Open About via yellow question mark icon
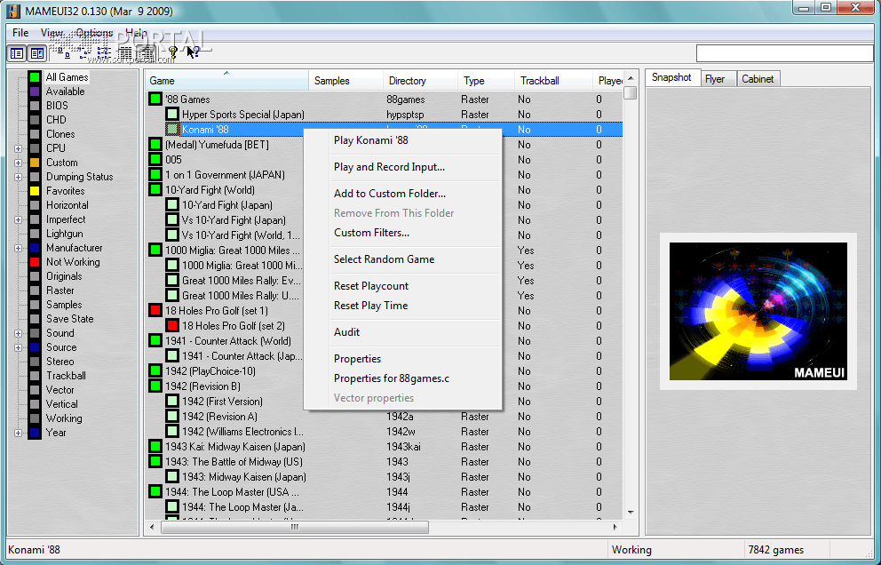The image size is (881, 565). (x=172, y=53)
